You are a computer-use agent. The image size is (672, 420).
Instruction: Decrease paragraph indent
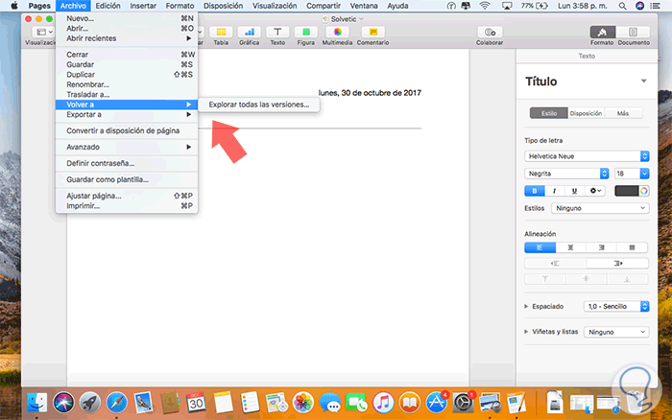pos(555,264)
